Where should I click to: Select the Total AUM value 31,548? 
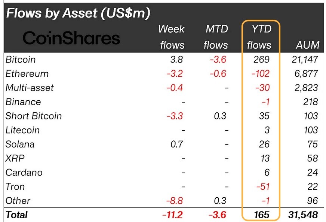[x=303, y=215]
